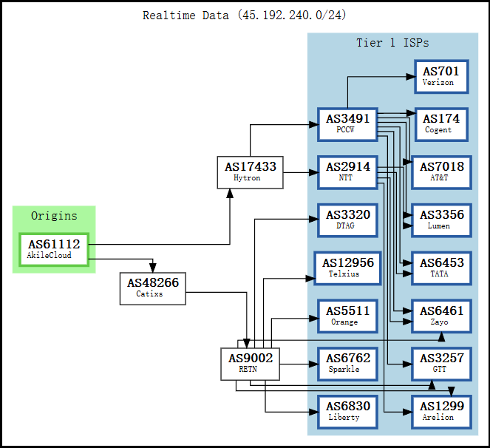Viewport: 490px width, 448px height.
Task: Open the AS1299 Arelion node
Action: pyautogui.click(x=440, y=412)
